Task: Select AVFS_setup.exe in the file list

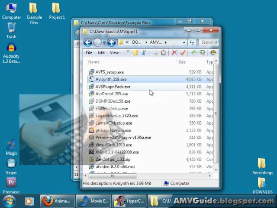Action: pyautogui.click(x=150, y=72)
